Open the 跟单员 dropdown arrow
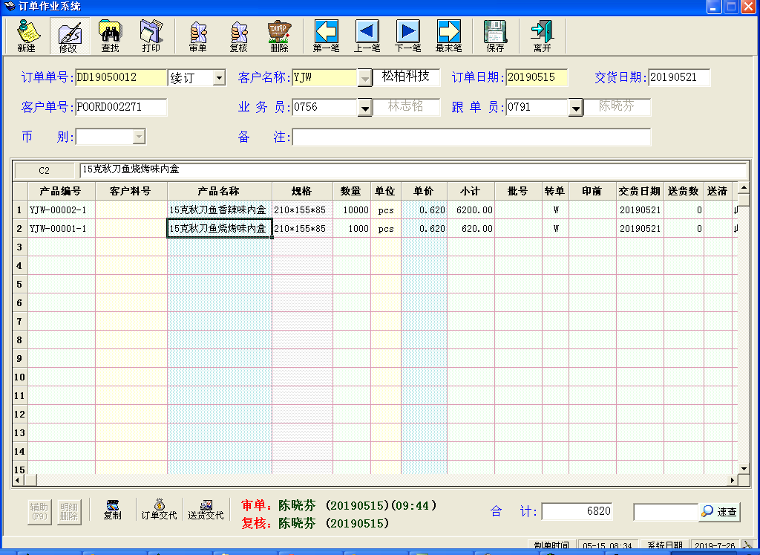The image size is (760, 555). click(x=575, y=108)
